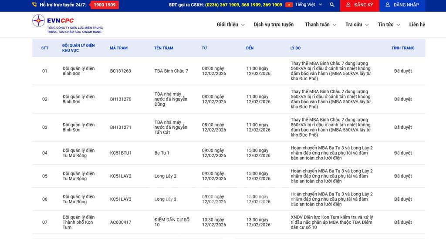Go to Liên hệ page
446x239 pixels.
(x=417, y=25)
